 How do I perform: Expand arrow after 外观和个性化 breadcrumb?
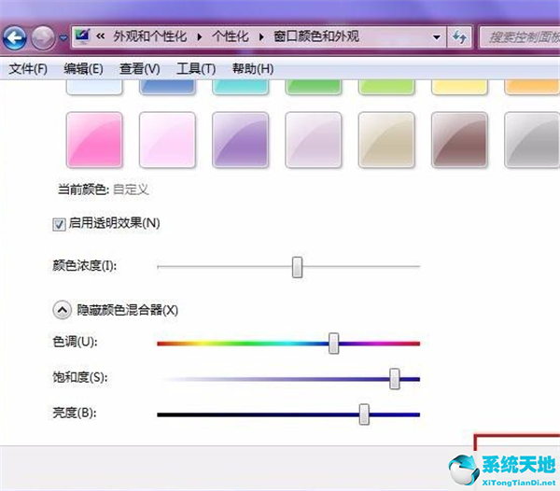click(x=200, y=36)
